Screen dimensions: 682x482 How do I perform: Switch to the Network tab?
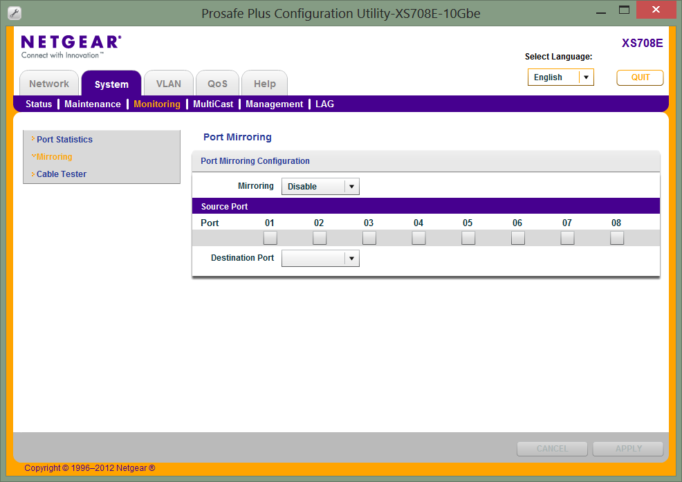tap(49, 84)
